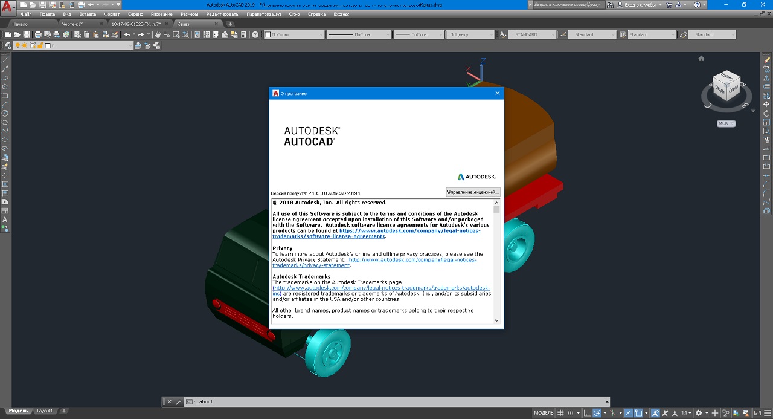Click the Plot (printer) icon in the toolbar

point(38,35)
